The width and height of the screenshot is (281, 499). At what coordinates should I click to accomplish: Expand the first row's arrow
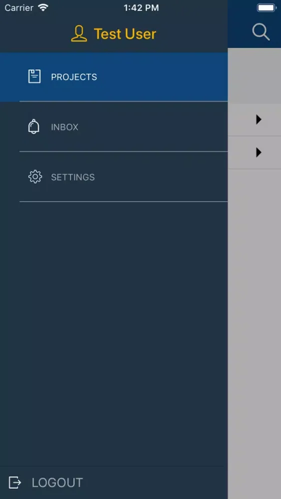coord(259,120)
